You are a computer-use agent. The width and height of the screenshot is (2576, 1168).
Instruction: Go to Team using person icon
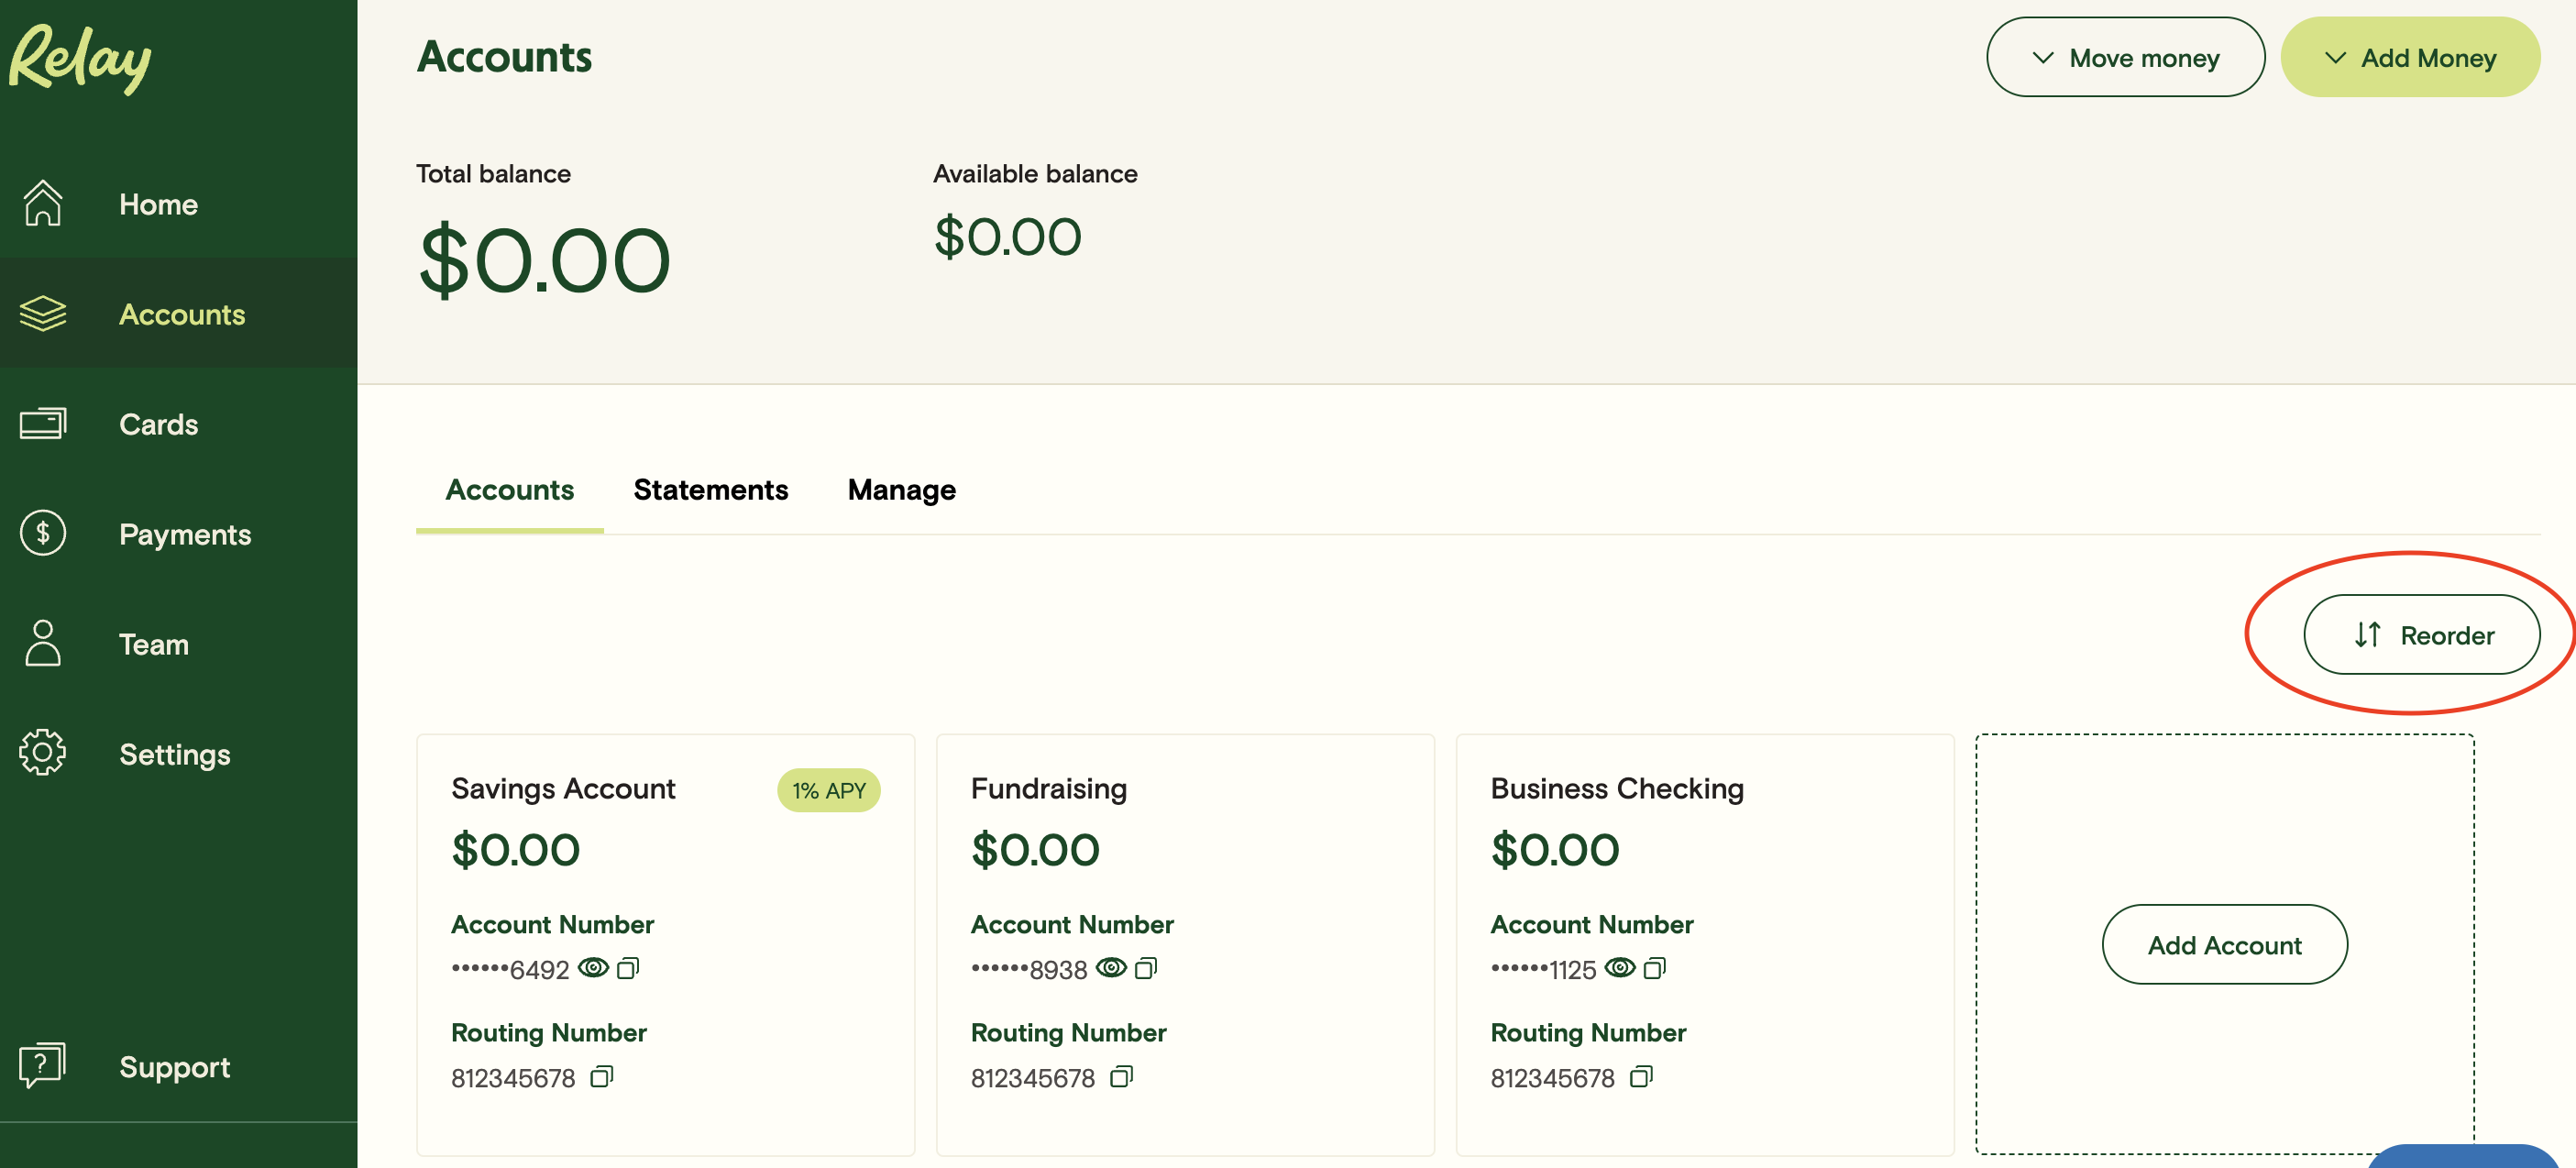(43, 643)
